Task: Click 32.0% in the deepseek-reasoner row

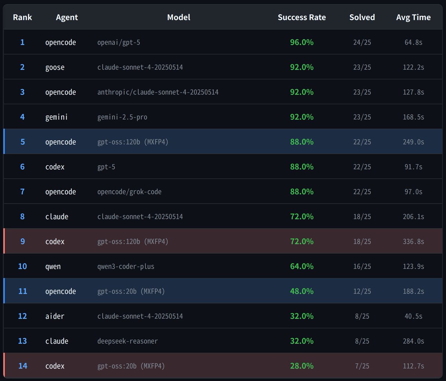Action: [x=302, y=341]
